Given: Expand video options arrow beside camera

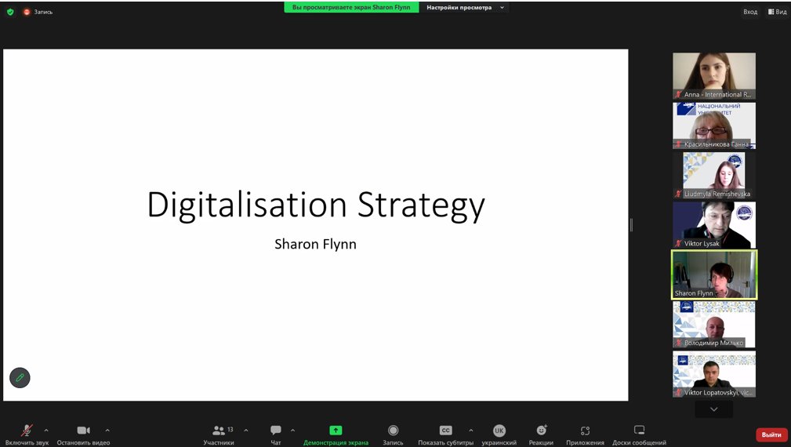Looking at the screenshot, I should [107, 430].
